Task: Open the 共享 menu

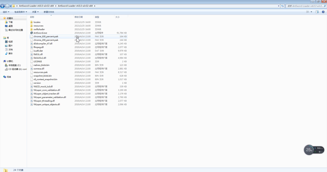Action: click(35, 12)
